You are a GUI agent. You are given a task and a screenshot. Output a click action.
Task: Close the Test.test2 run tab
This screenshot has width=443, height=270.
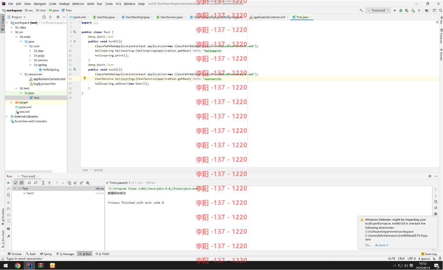click(x=38, y=176)
